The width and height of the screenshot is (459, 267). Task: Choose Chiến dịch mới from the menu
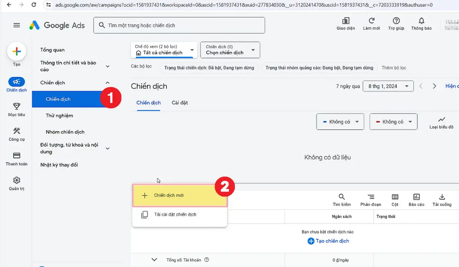[x=180, y=195]
